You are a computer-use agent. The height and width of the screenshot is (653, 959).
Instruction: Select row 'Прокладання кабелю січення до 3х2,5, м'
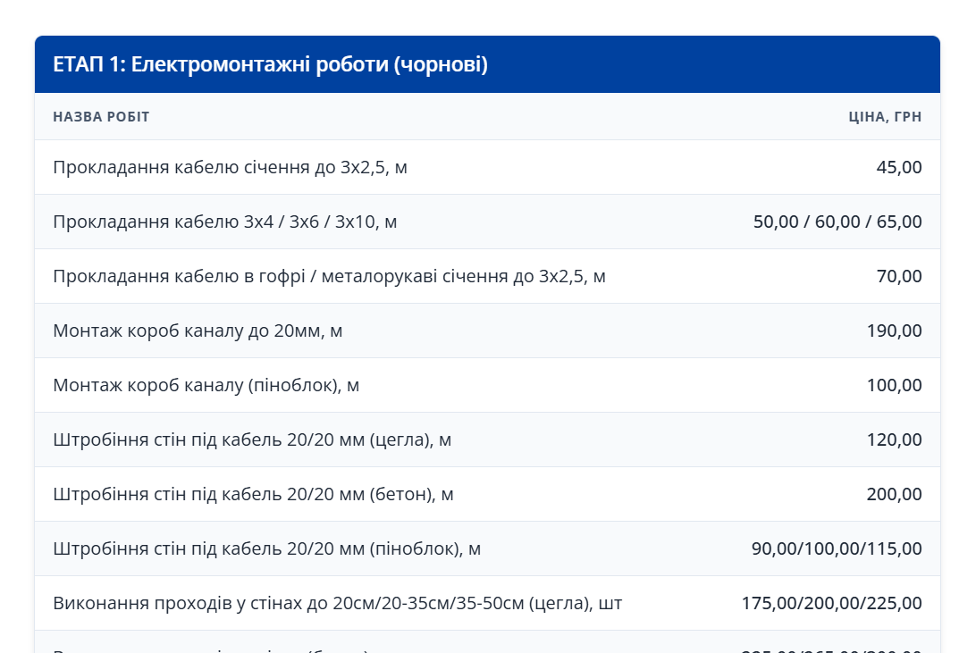tap(230, 167)
